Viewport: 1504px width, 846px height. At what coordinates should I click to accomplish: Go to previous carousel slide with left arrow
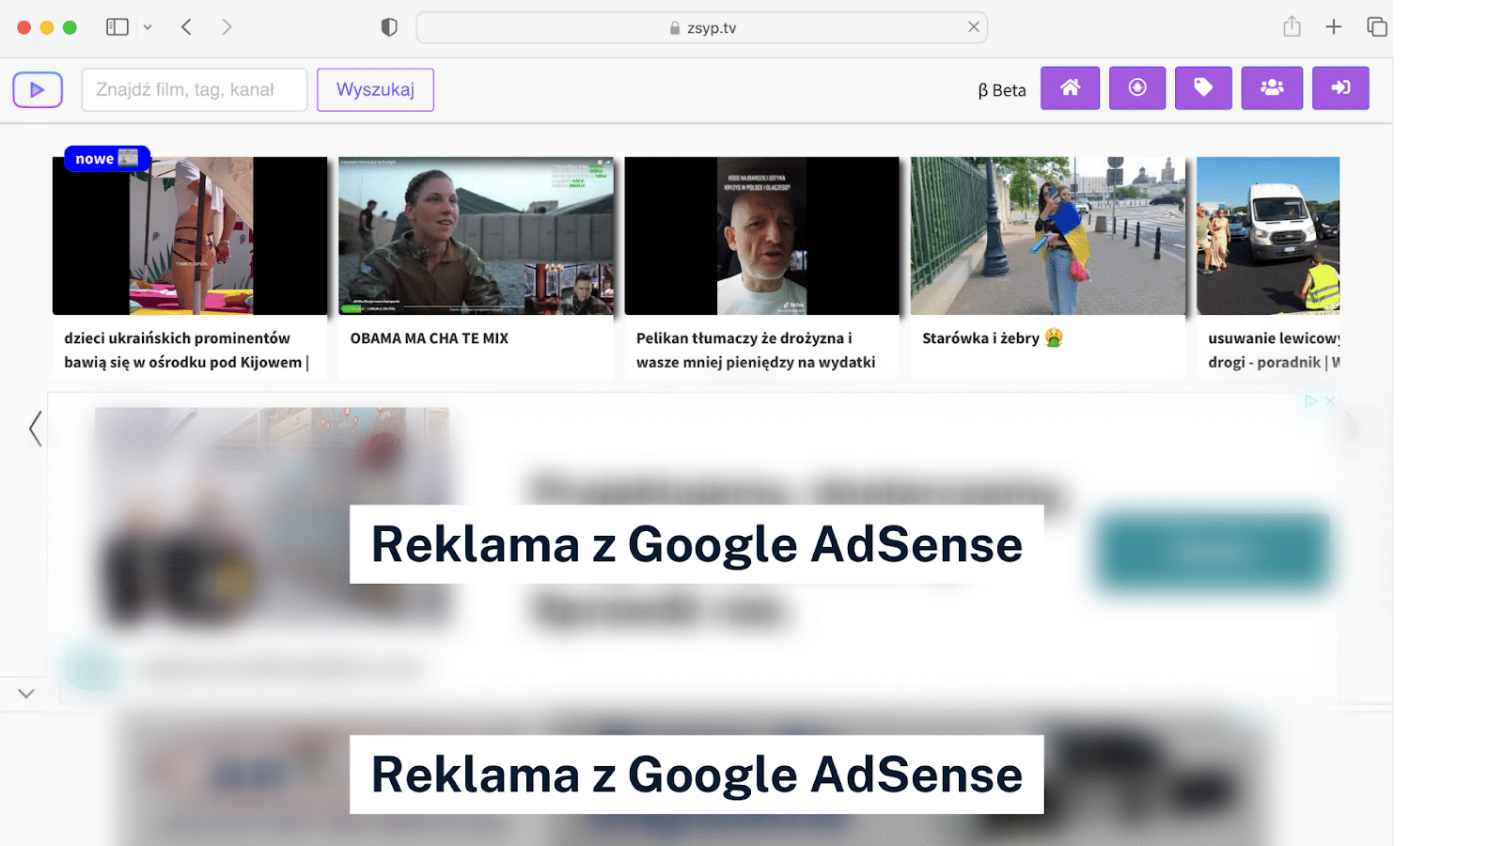pyautogui.click(x=36, y=429)
